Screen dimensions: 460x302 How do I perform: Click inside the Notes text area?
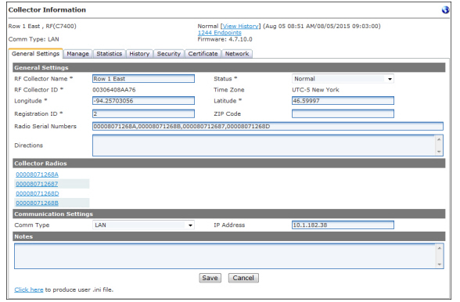pyautogui.click(x=225, y=256)
